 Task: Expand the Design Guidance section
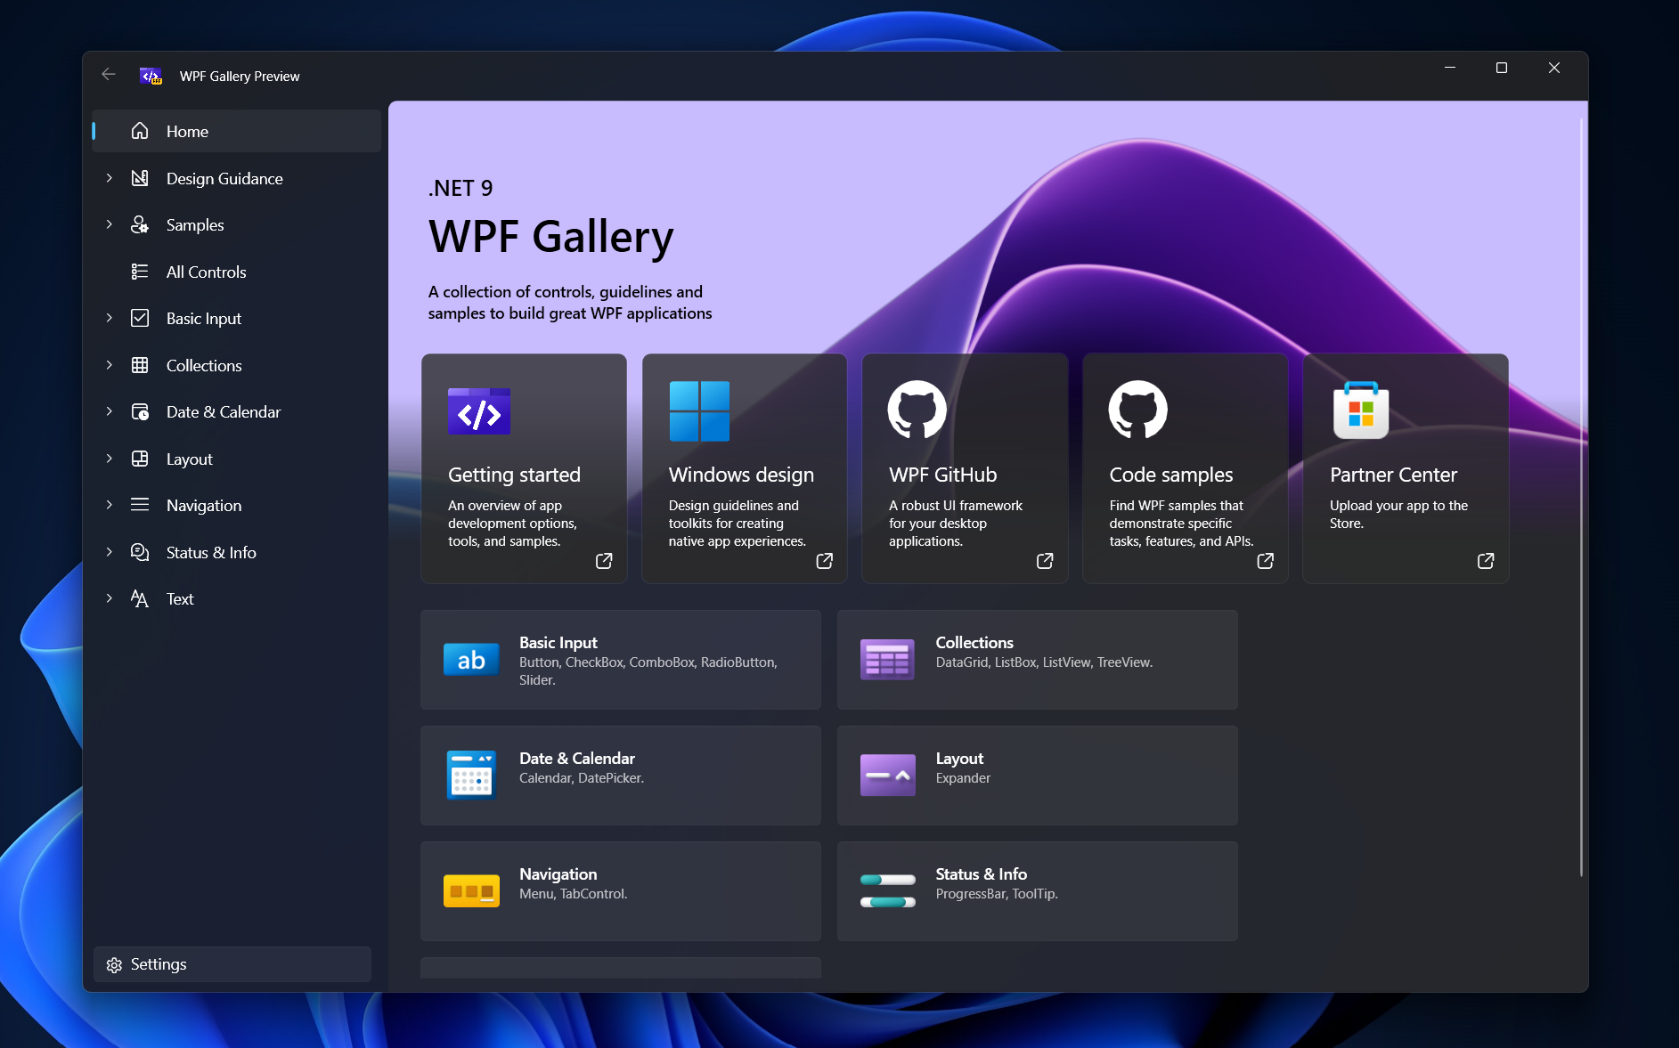pos(109,178)
